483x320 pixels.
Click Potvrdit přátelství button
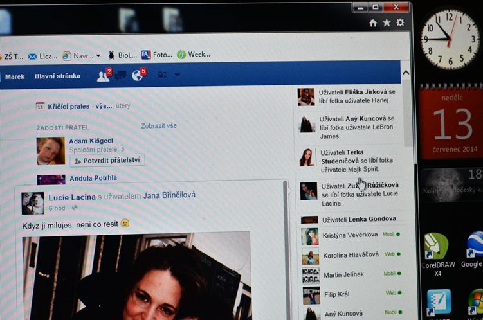[x=107, y=160]
